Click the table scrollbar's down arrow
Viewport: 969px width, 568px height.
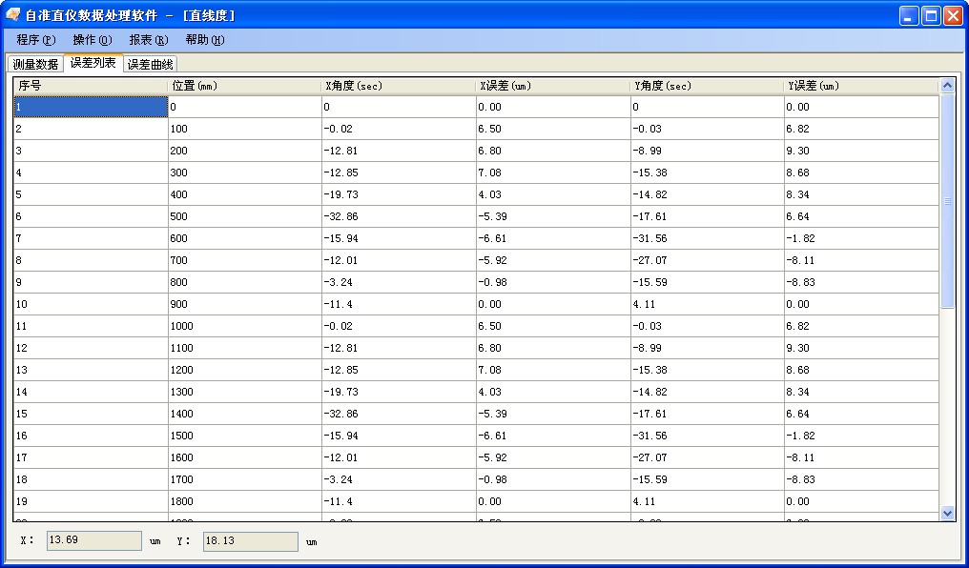(x=947, y=513)
